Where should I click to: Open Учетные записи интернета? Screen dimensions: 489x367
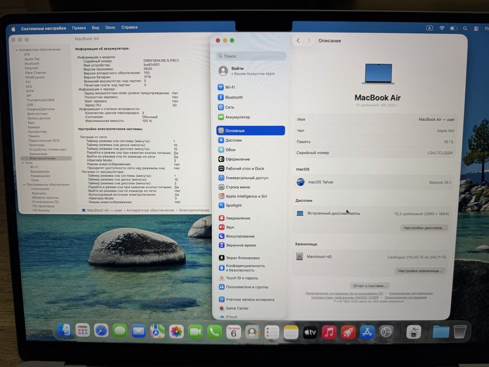coord(251,299)
